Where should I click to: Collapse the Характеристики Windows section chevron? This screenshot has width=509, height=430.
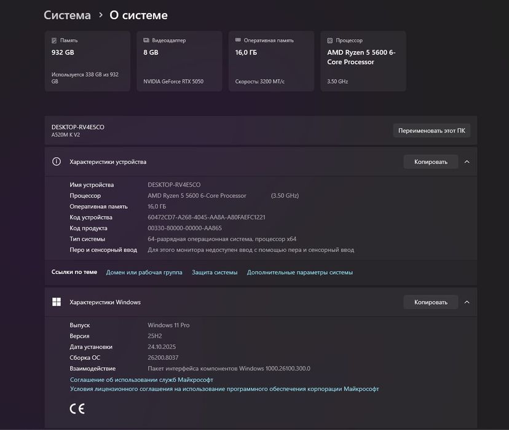pyautogui.click(x=467, y=302)
